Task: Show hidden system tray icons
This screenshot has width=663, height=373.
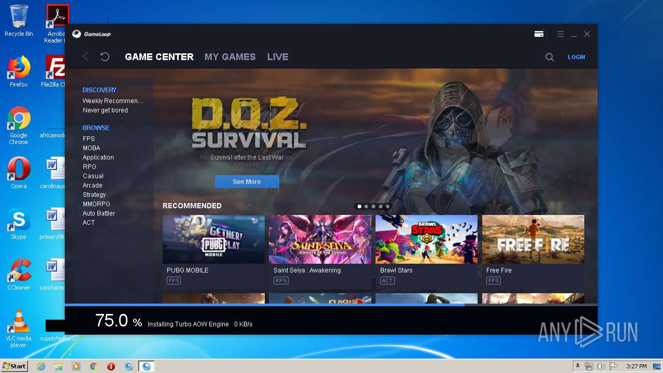Action: pos(578,366)
